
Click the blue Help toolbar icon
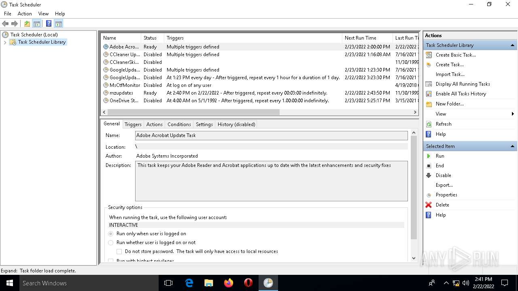(x=49, y=24)
